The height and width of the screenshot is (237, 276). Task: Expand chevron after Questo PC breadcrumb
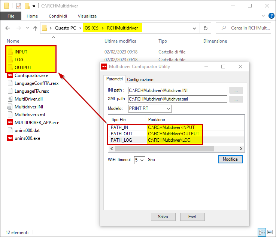[80, 28]
